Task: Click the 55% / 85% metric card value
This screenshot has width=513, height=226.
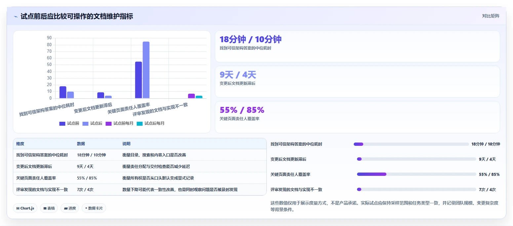Action: 242,110
